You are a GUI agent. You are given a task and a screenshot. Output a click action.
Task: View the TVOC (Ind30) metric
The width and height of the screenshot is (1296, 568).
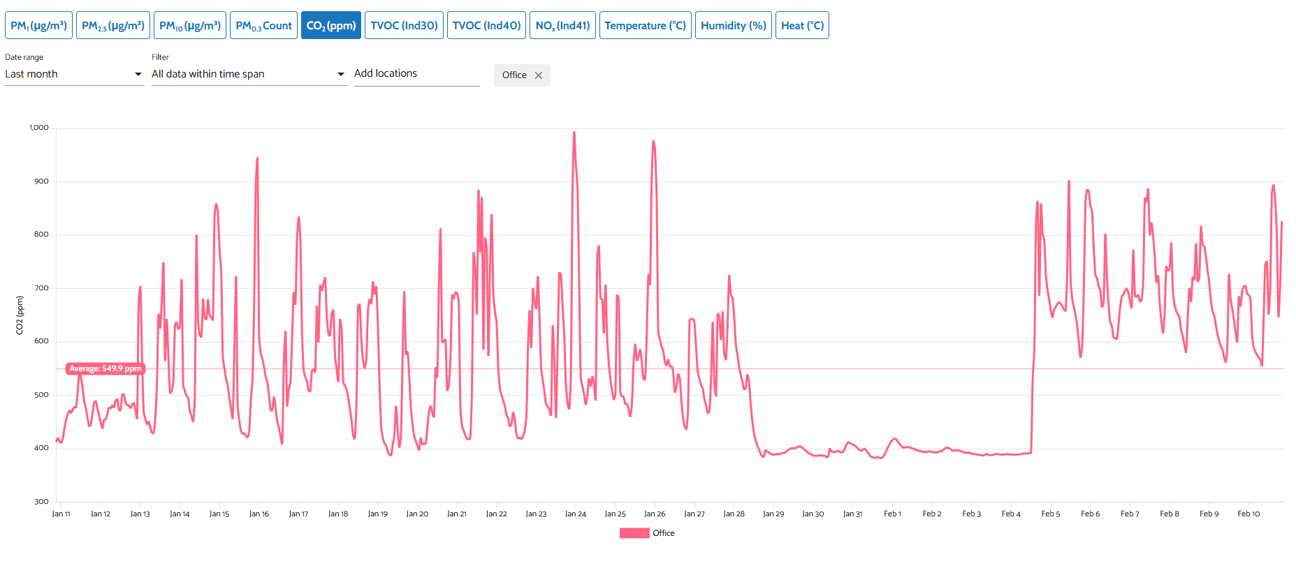click(x=404, y=26)
